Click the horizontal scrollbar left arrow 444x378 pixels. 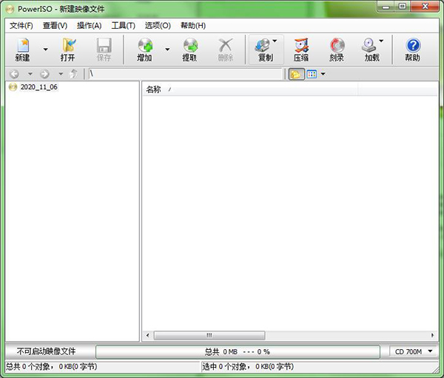(148, 336)
